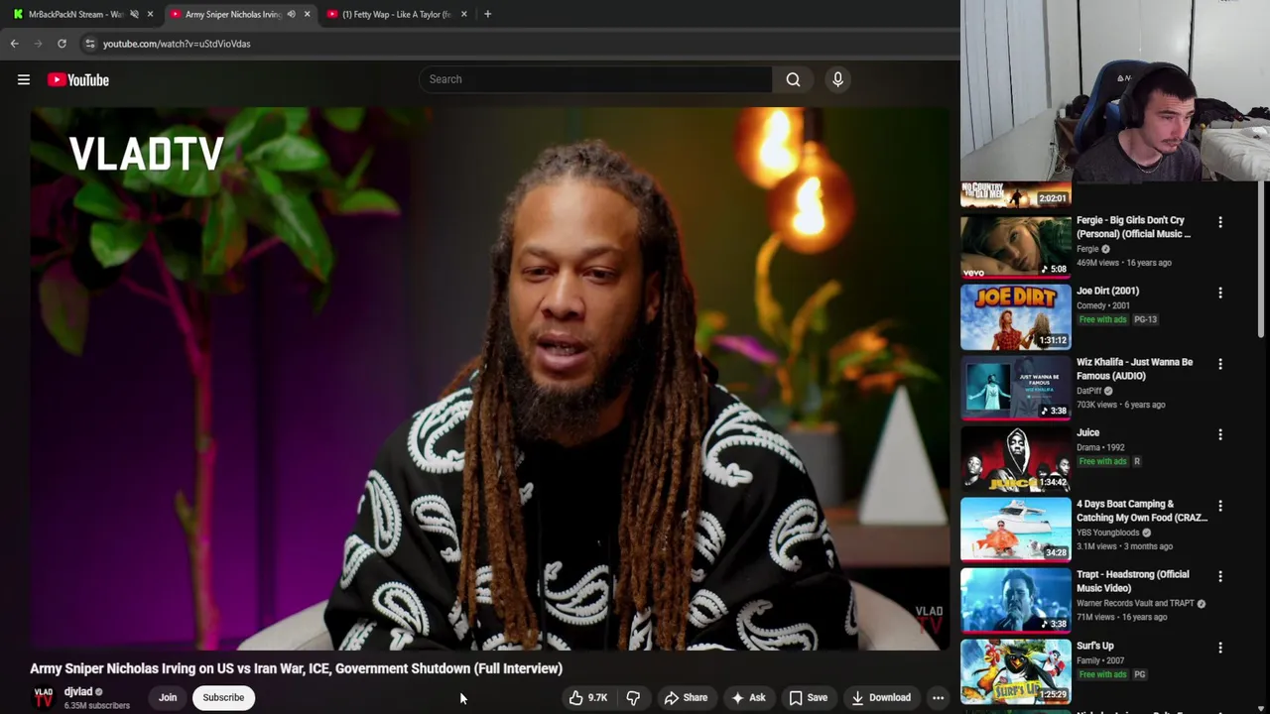The width and height of the screenshot is (1270, 714).
Task: Close the Fetty Wap tab
Action: click(463, 14)
